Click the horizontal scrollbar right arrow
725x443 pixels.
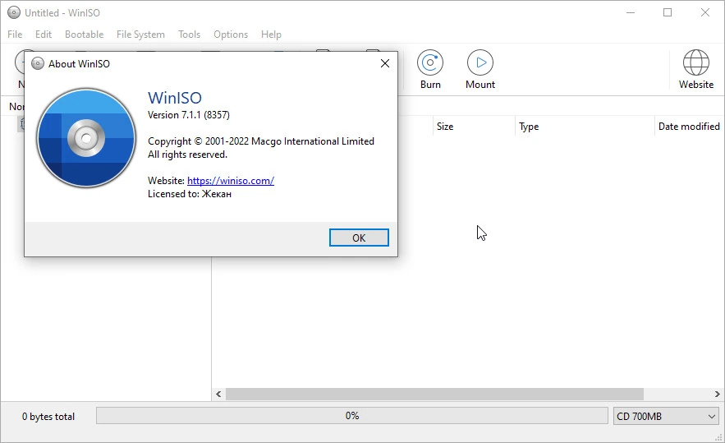[717, 394]
